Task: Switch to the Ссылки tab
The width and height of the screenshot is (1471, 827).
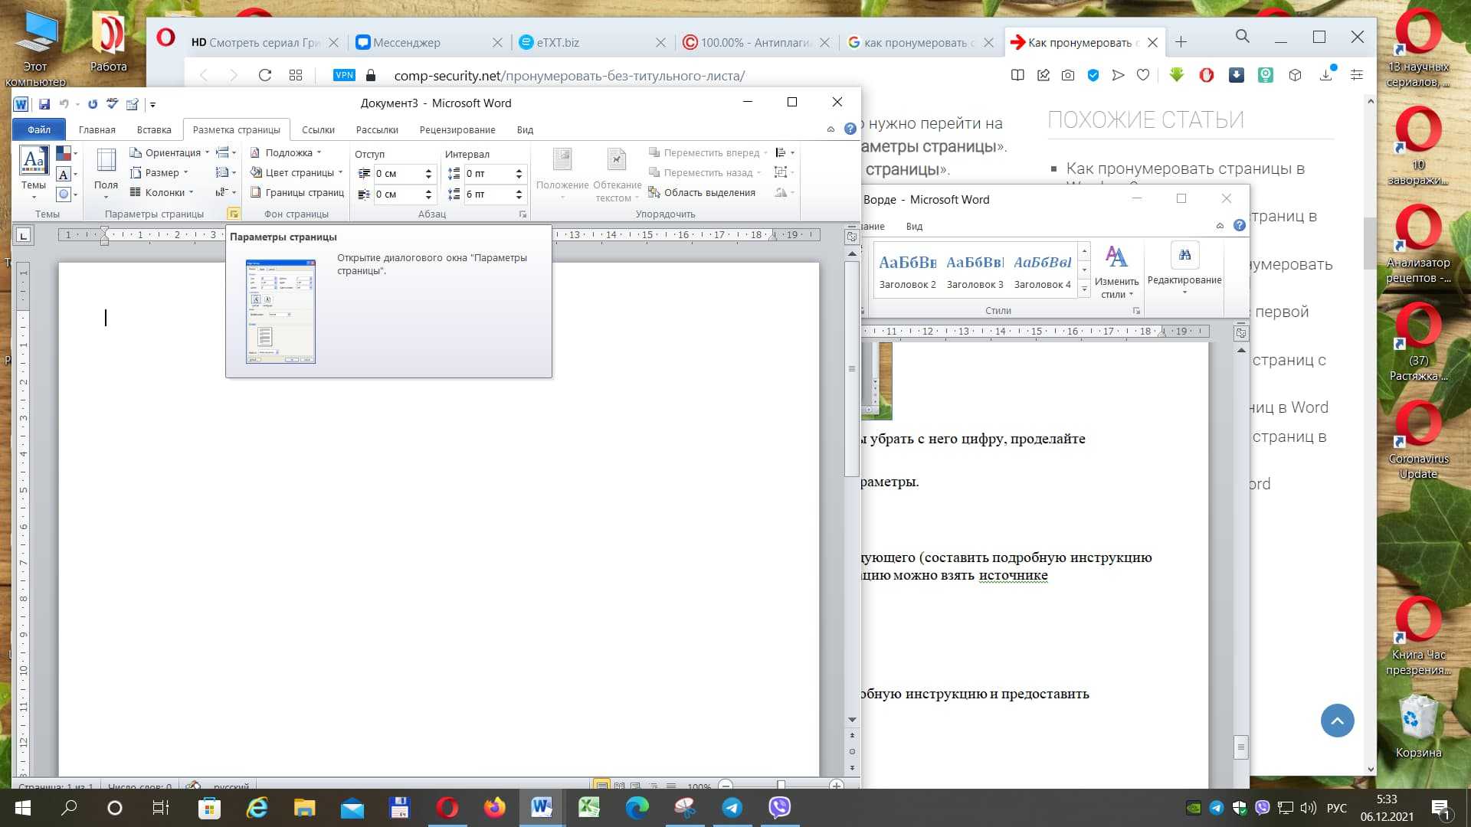Action: point(318,129)
